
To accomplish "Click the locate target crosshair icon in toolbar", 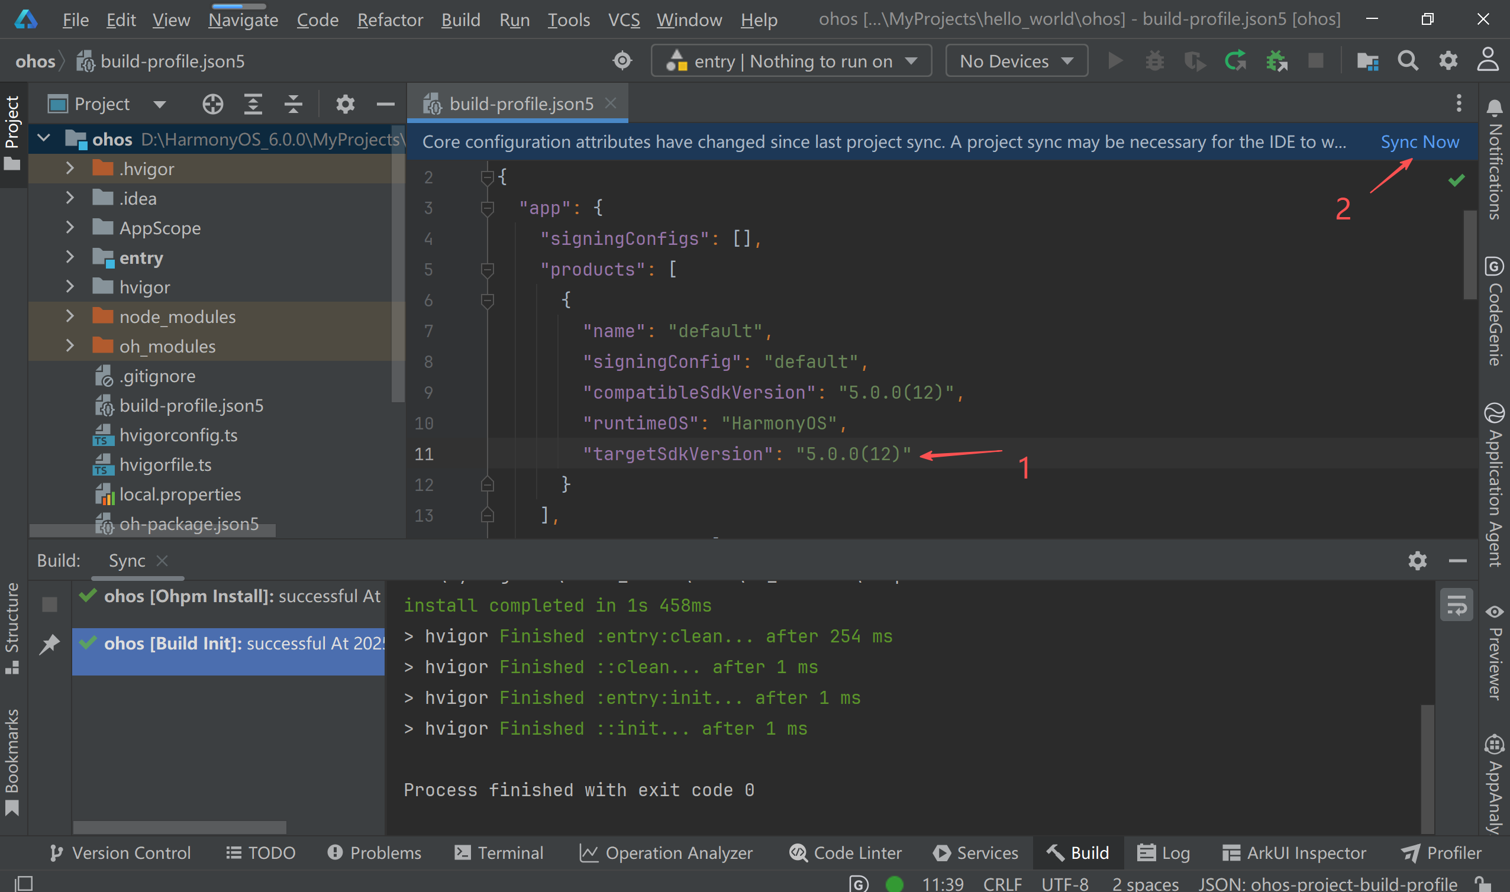I will coord(622,61).
